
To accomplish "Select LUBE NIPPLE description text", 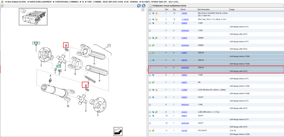I will pyautogui.click(x=209, y=112).
